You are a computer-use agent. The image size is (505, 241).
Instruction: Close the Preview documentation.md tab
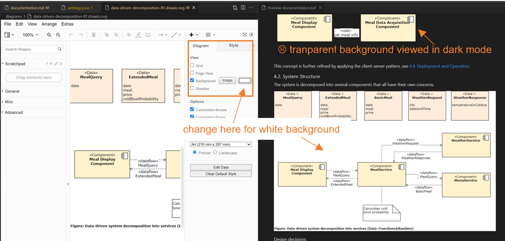coord(320,8)
